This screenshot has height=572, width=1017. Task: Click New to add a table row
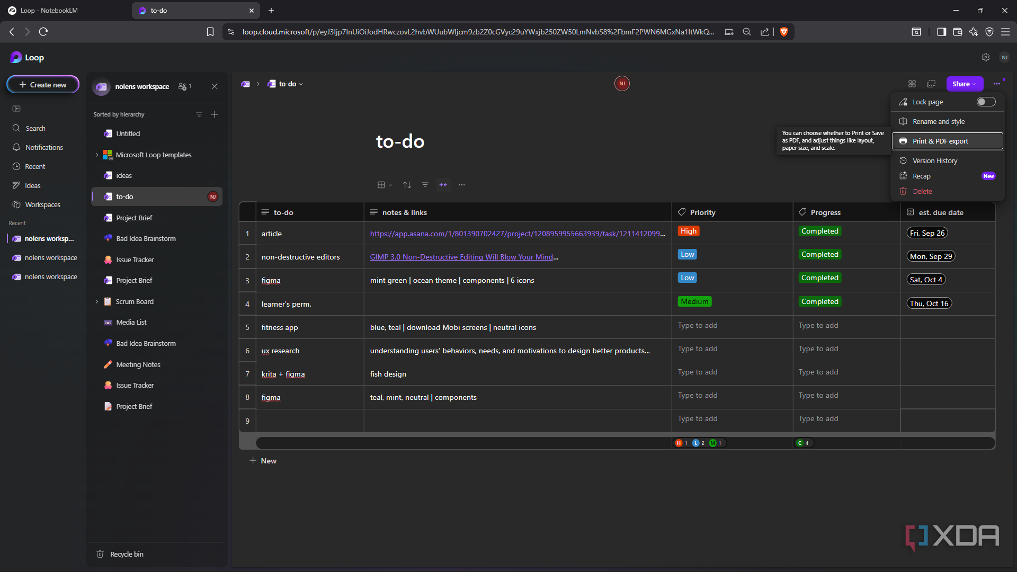(263, 461)
